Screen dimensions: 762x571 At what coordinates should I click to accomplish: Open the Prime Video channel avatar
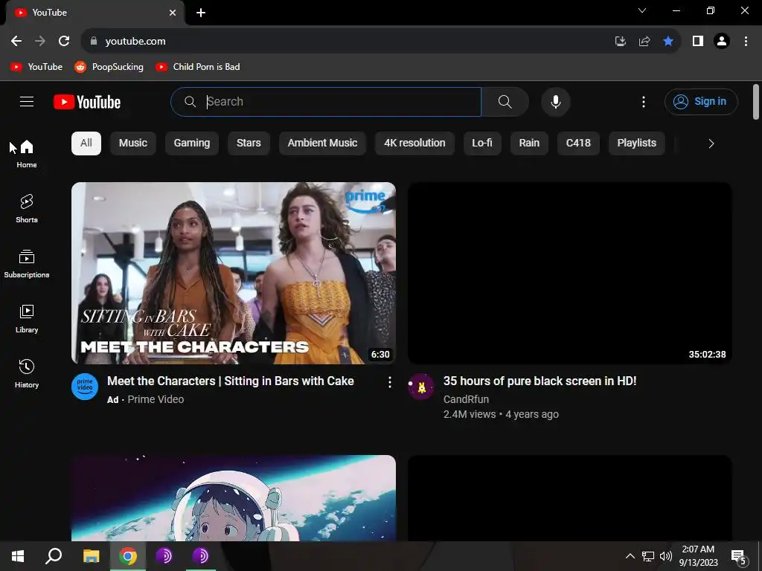pos(85,387)
